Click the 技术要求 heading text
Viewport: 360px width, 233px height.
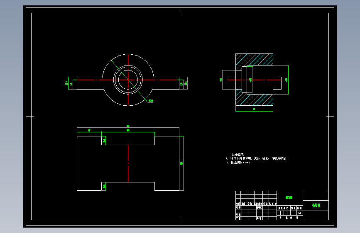[x=238, y=155]
